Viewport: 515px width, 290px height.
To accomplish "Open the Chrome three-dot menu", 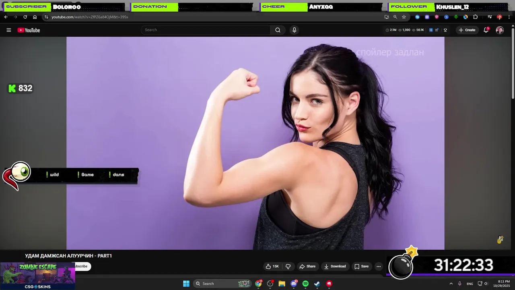I will pos(509,17).
